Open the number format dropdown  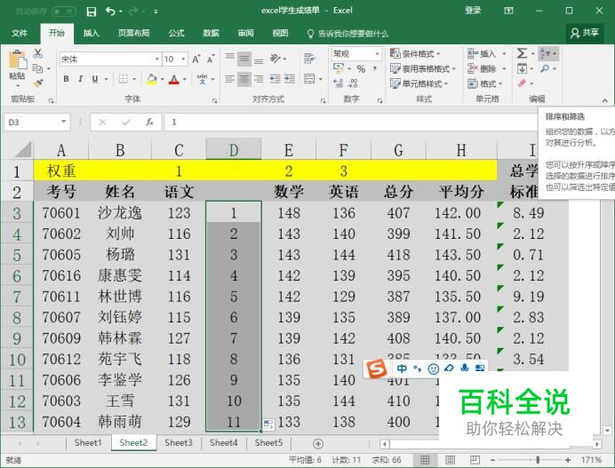(377, 53)
